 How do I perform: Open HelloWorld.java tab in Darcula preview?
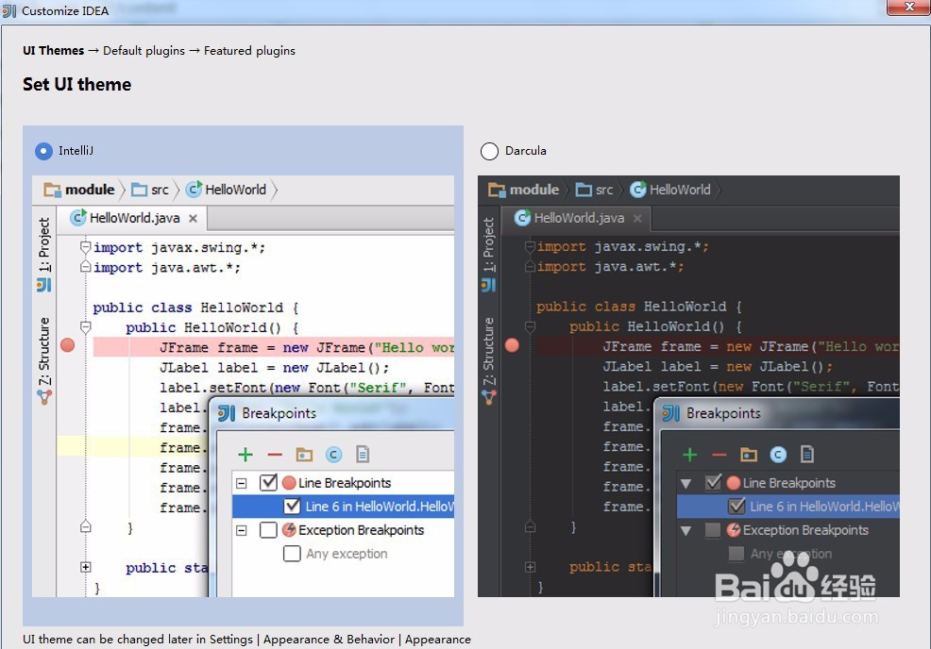click(x=576, y=218)
